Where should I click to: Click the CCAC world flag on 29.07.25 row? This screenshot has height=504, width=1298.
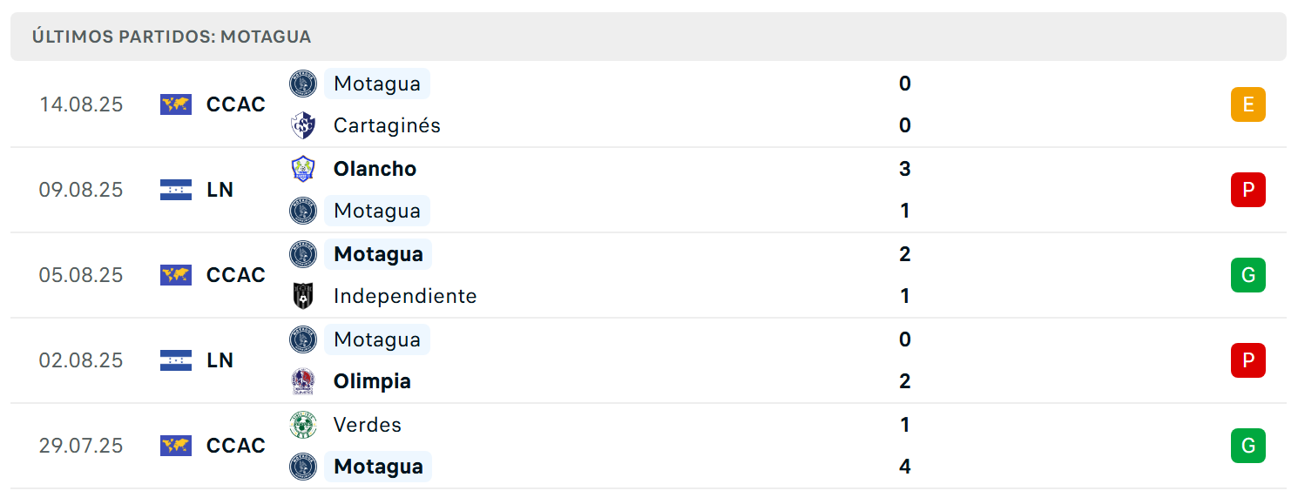176,446
